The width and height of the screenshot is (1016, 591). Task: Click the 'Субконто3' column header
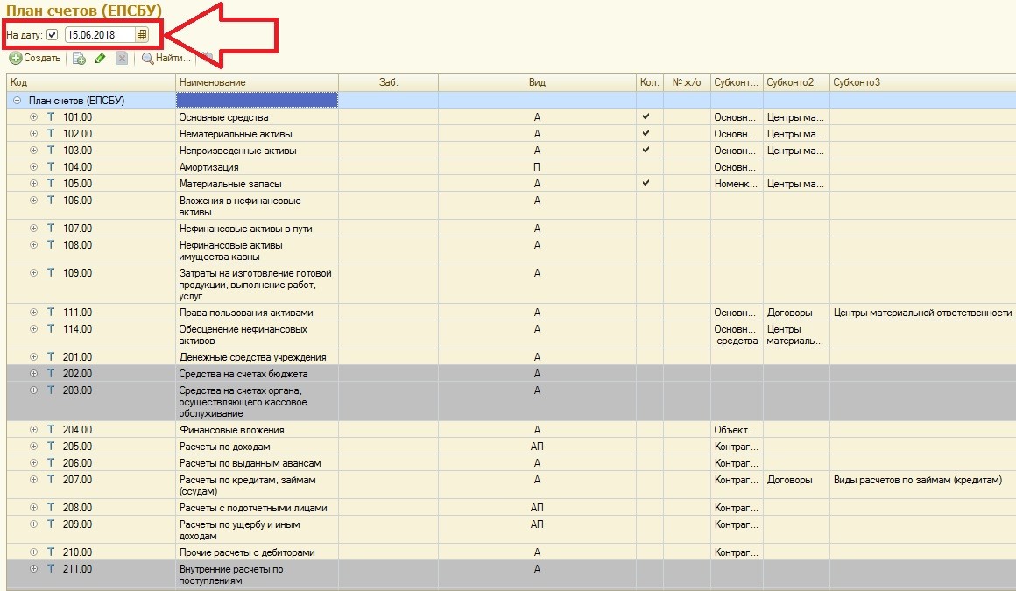coord(922,82)
